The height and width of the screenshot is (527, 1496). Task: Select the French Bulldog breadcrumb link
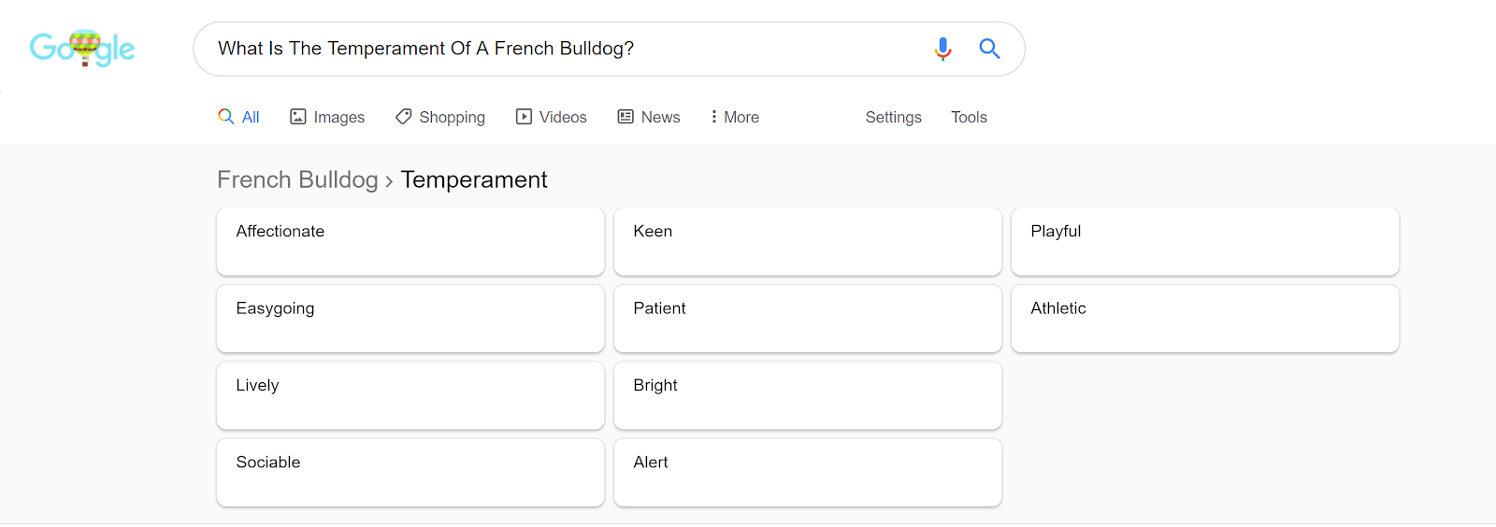[297, 179]
